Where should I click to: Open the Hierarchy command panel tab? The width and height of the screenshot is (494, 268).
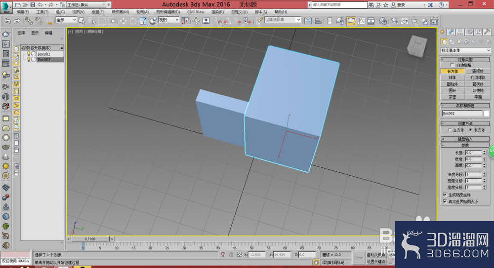(x=460, y=32)
